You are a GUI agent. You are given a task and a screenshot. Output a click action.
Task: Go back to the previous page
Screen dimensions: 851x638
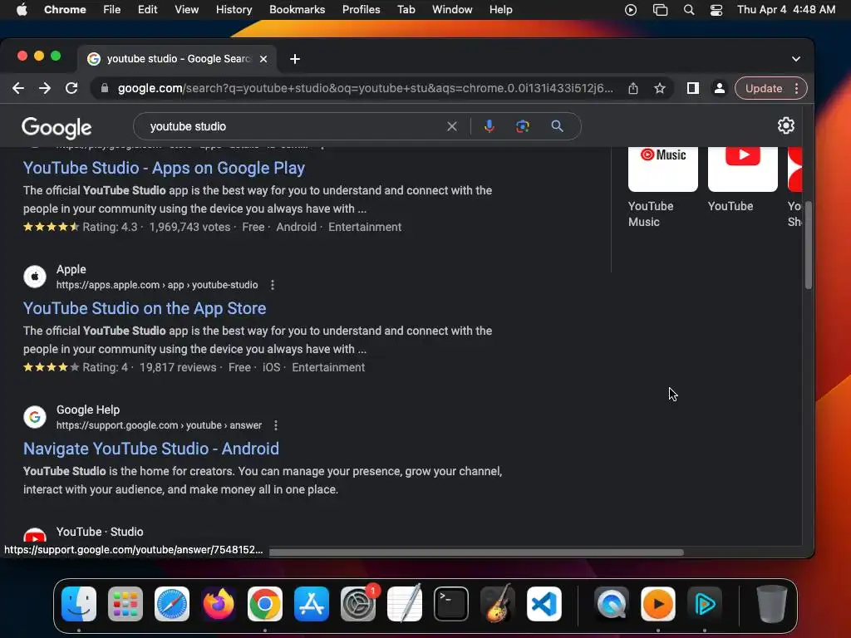pyautogui.click(x=18, y=88)
